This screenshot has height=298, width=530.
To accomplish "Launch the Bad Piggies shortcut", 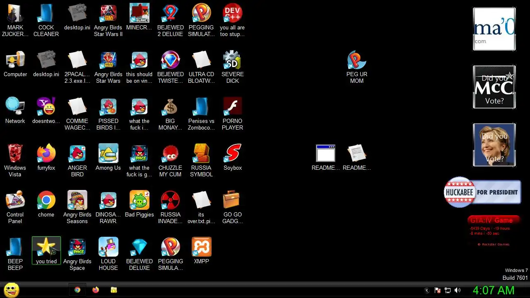I will coord(139,204).
